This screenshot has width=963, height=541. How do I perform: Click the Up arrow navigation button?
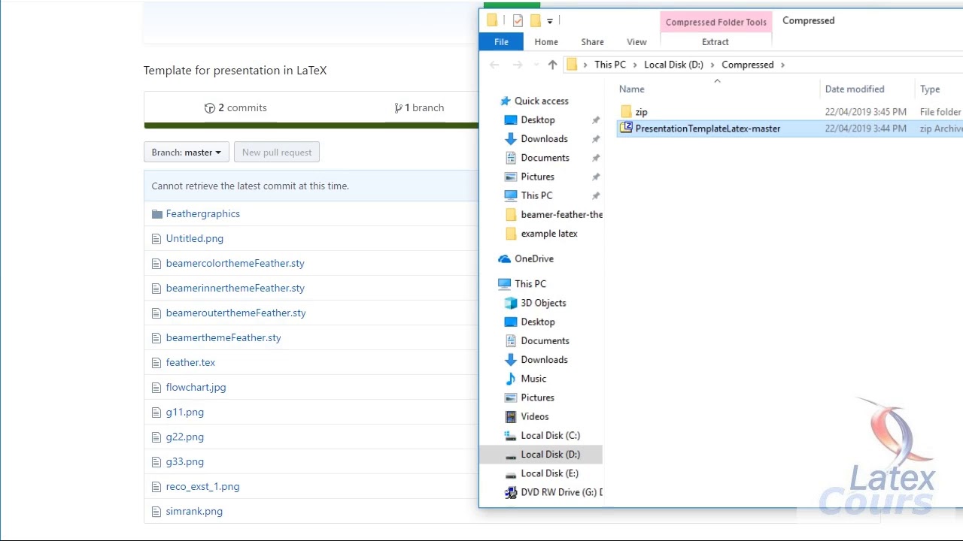(x=552, y=65)
